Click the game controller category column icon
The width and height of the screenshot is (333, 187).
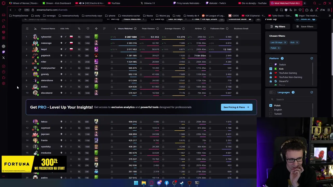96,29
